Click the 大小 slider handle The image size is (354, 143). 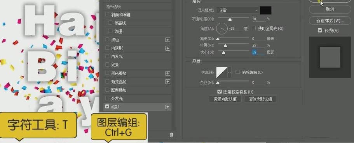(223, 53)
